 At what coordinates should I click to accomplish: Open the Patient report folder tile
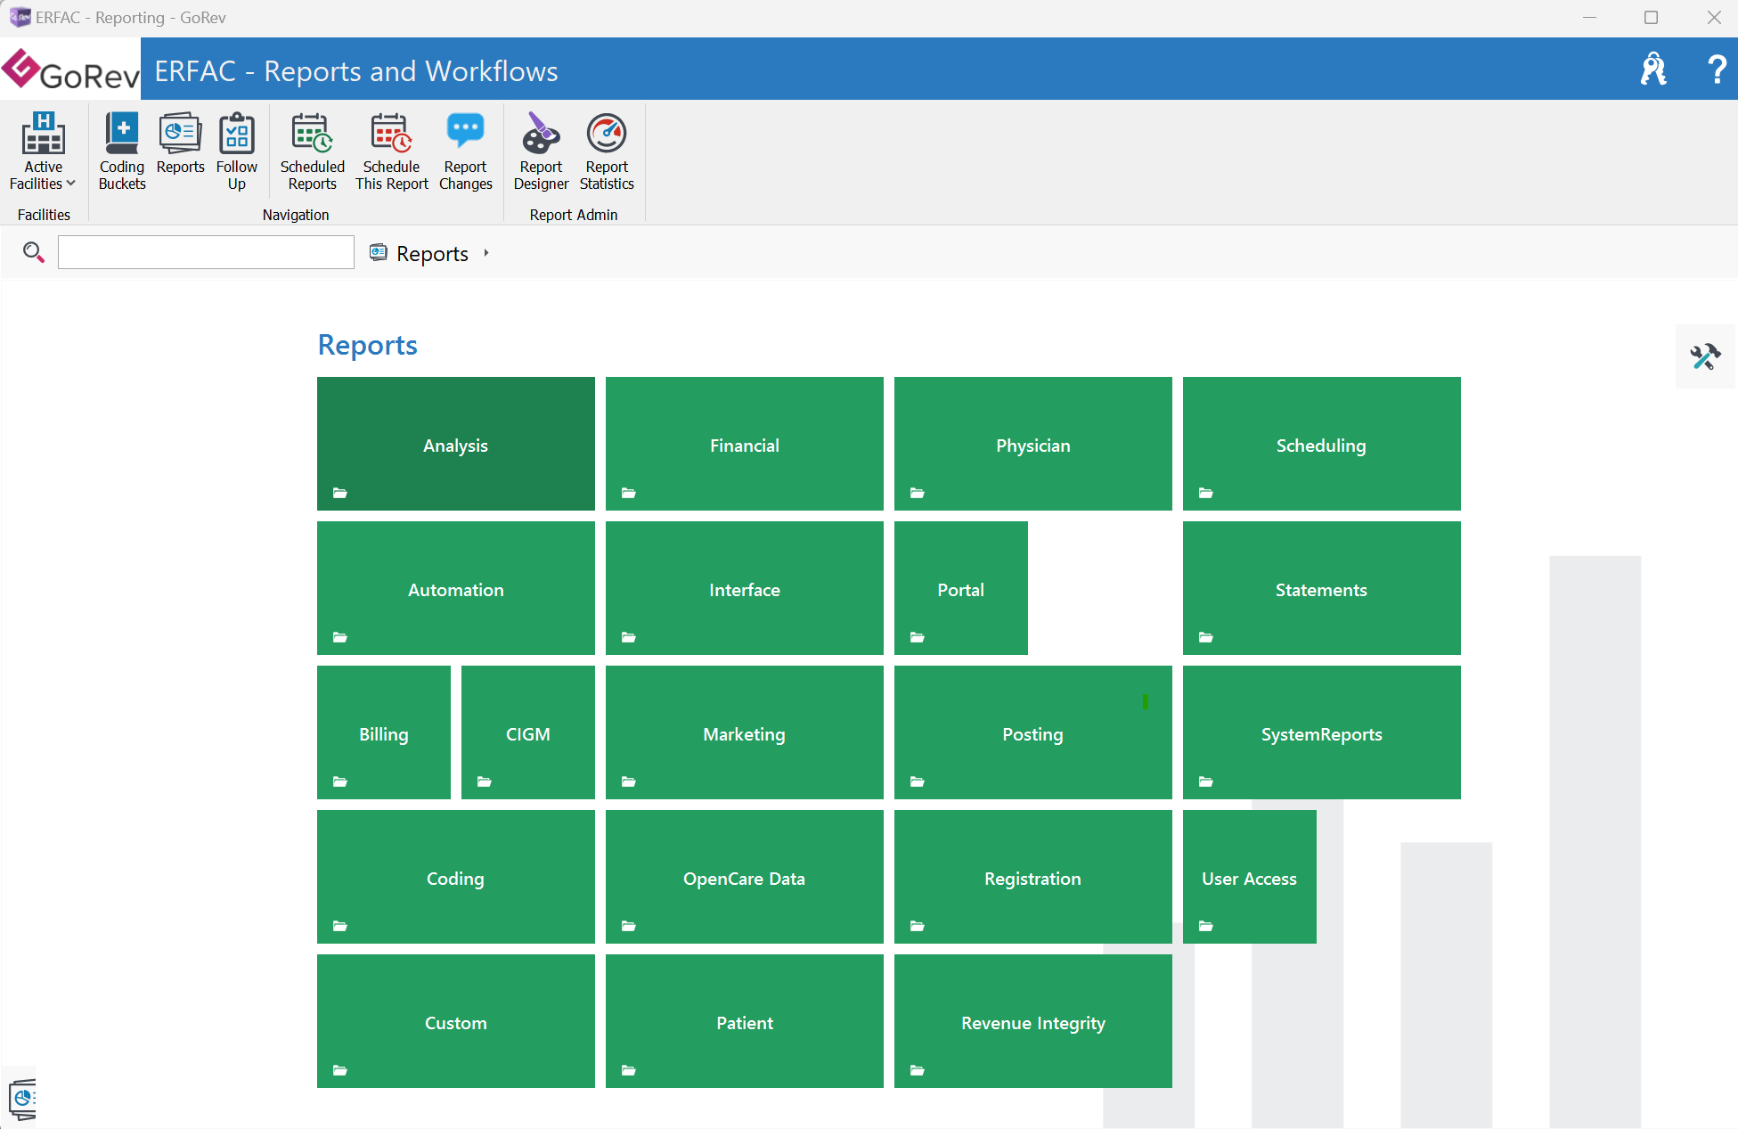pos(745,1021)
